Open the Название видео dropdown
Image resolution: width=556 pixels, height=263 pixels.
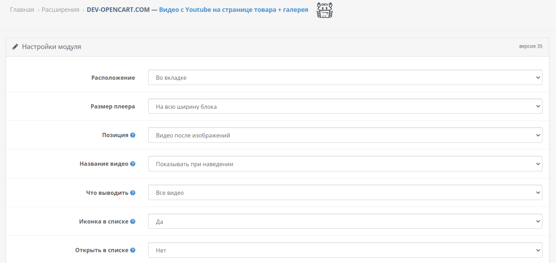coord(345,164)
